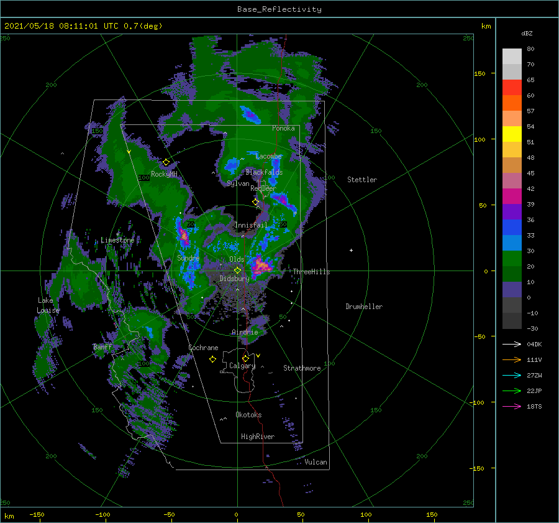The image size is (559, 523).
Task: Click the Drumheller city label
Action: click(x=364, y=307)
